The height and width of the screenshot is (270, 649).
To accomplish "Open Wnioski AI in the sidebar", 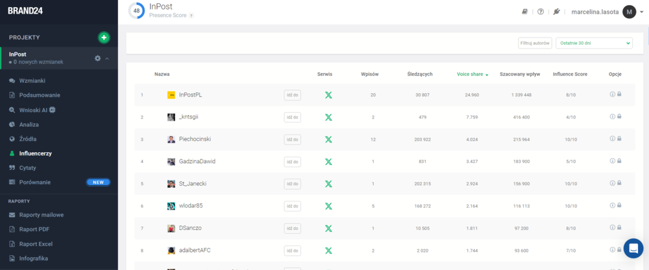I will [37, 110].
